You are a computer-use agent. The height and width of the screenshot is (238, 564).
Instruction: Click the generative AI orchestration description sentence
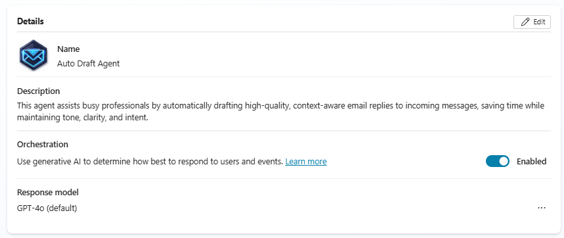(150, 162)
